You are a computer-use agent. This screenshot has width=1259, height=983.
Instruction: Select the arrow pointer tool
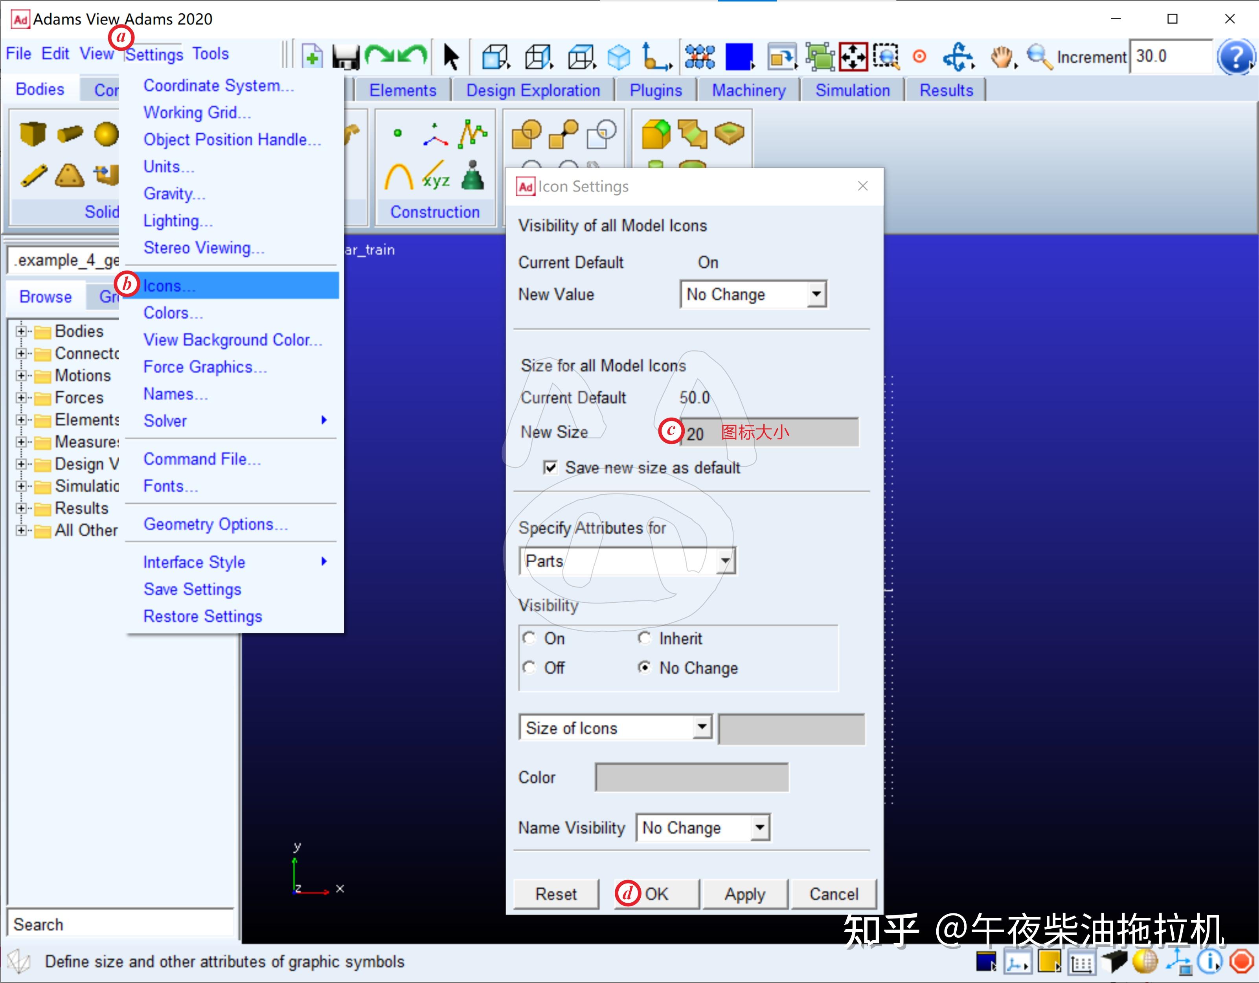[x=451, y=57]
